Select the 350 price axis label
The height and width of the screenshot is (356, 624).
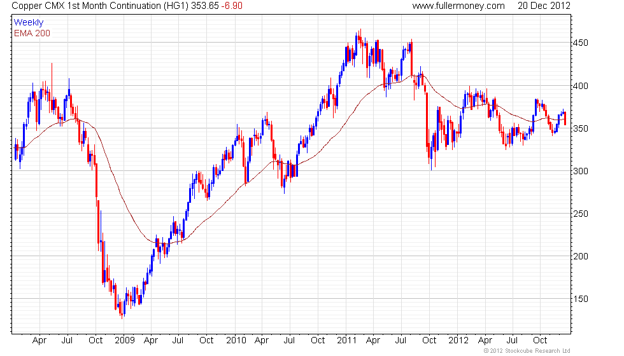click(x=580, y=128)
